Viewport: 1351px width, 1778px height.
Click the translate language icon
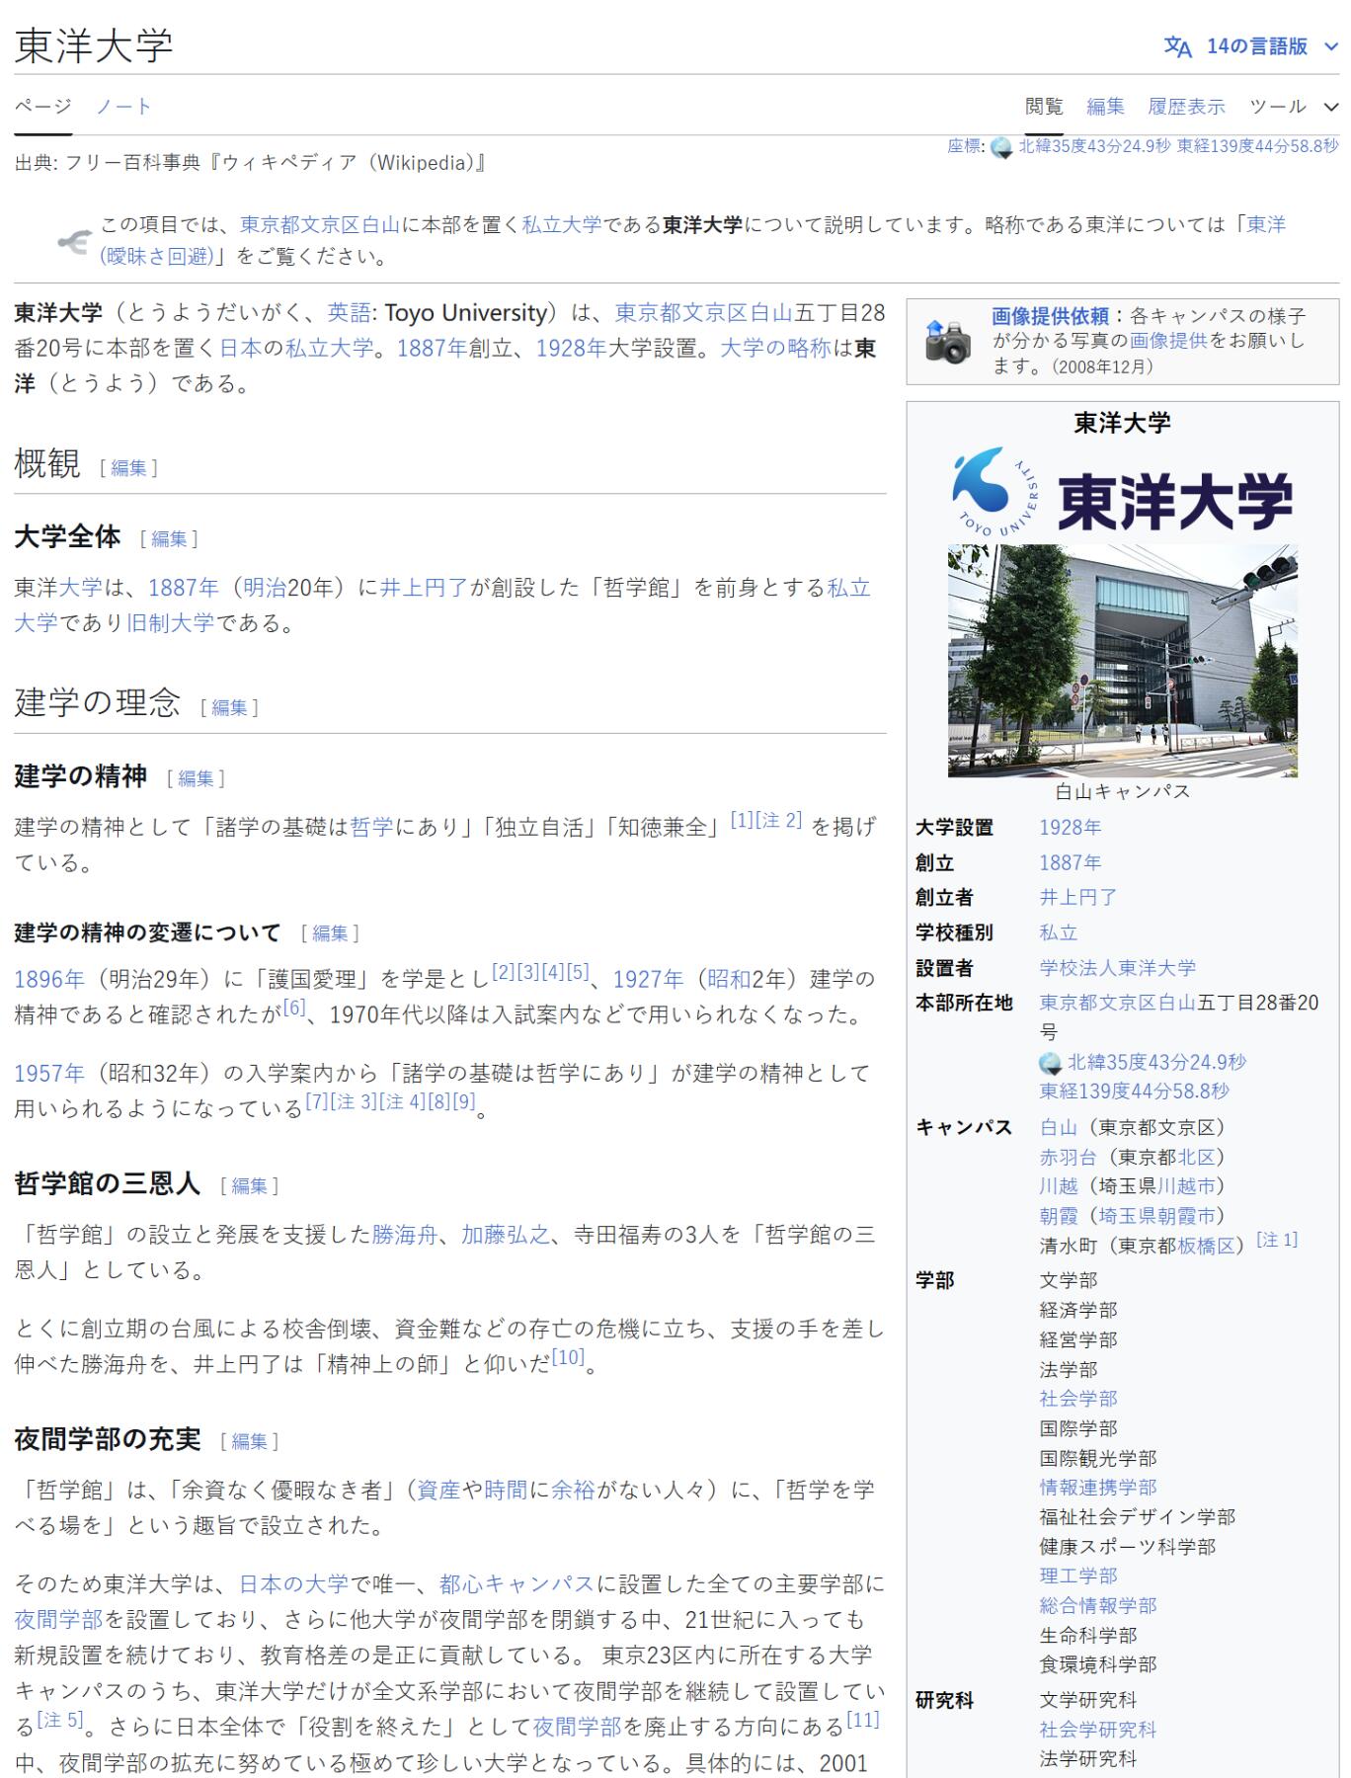(x=1177, y=46)
